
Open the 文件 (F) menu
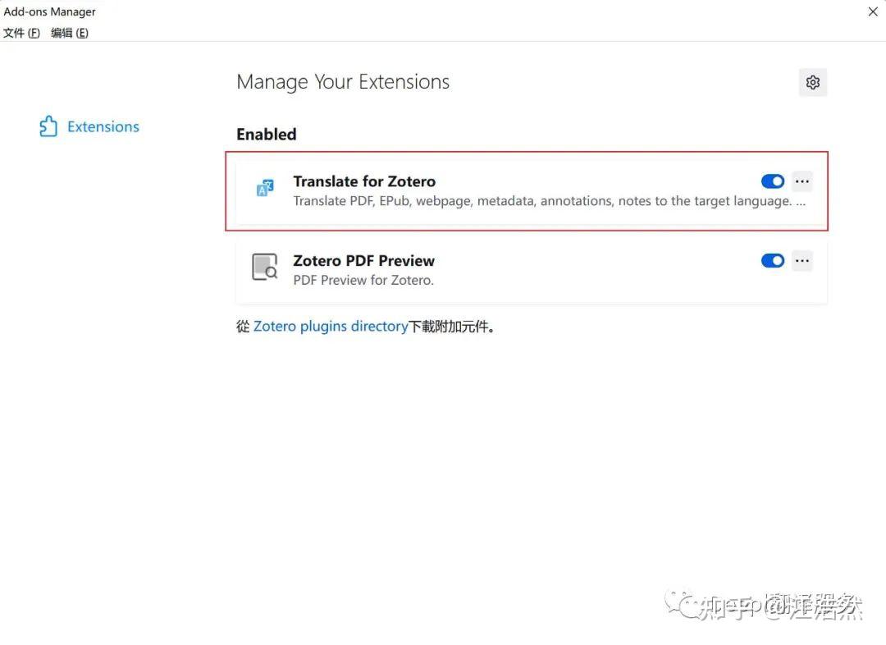coord(21,33)
